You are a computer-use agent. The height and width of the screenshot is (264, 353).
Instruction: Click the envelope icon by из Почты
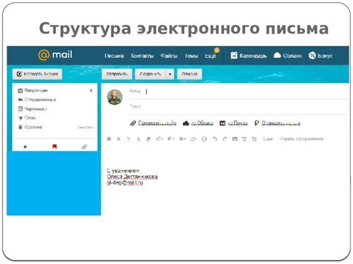click(x=222, y=123)
